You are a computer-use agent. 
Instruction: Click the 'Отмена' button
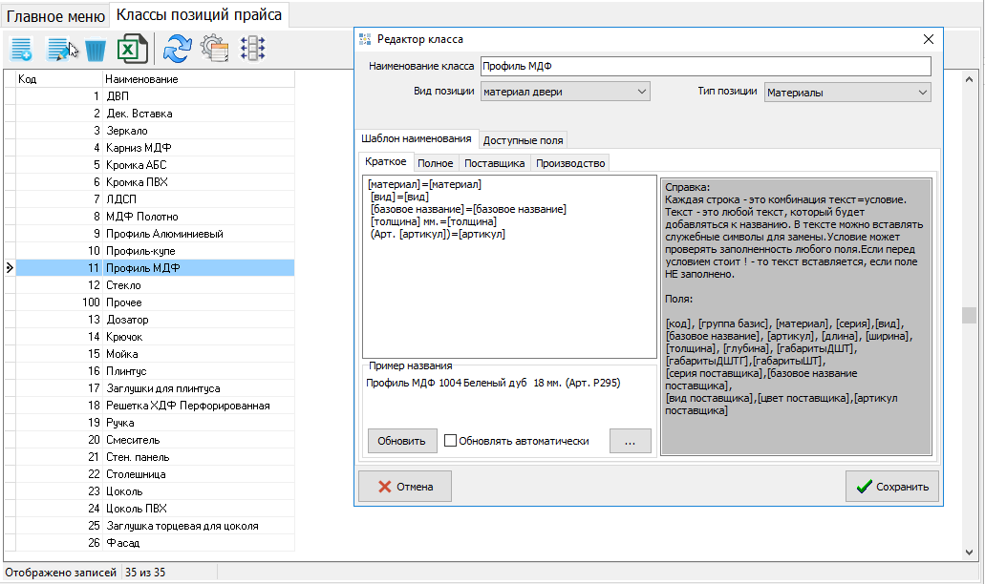pos(404,487)
